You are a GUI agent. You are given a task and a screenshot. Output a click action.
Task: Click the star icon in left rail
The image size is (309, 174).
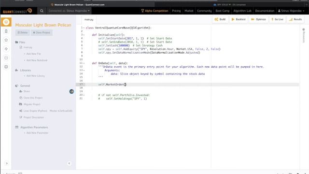point(6,40)
